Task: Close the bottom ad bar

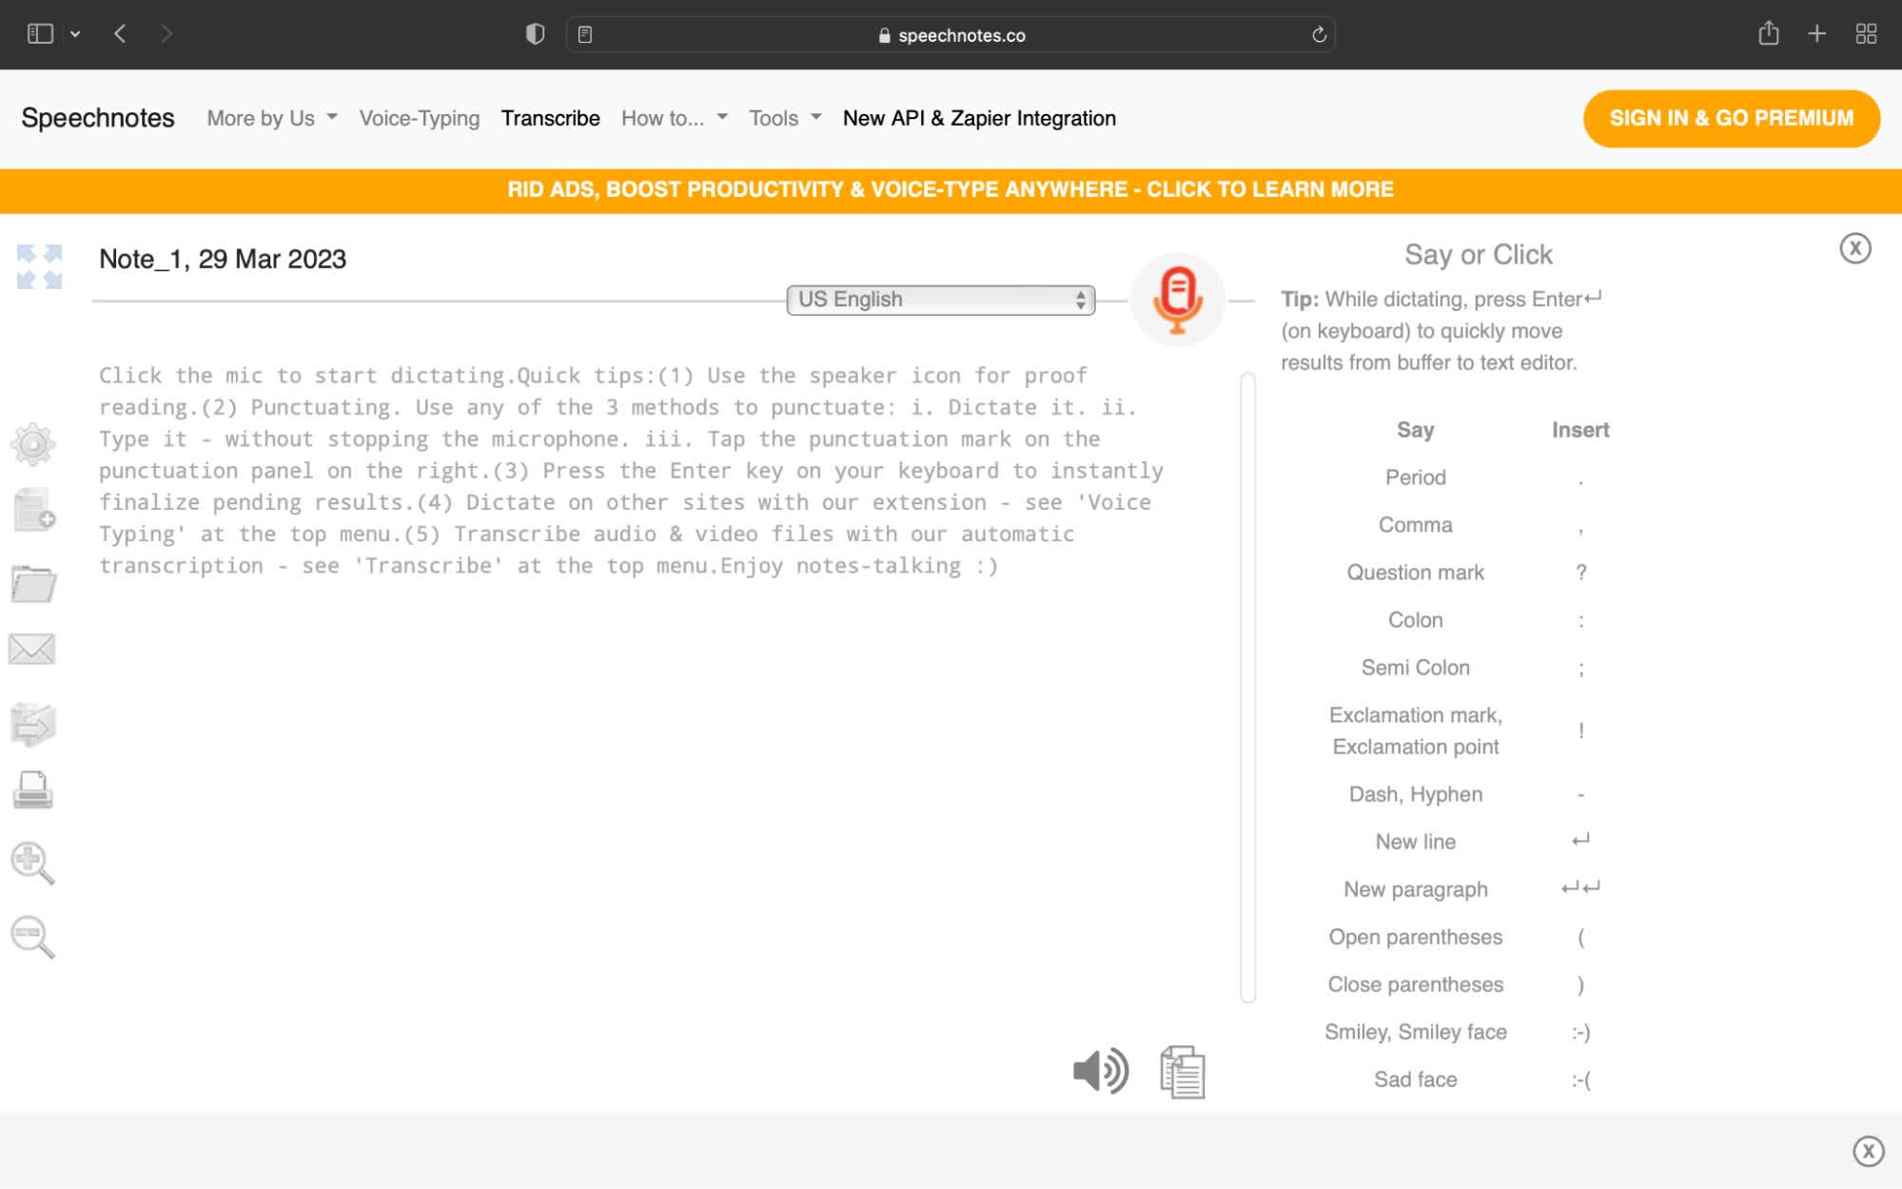Action: click(x=1868, y=1151)
